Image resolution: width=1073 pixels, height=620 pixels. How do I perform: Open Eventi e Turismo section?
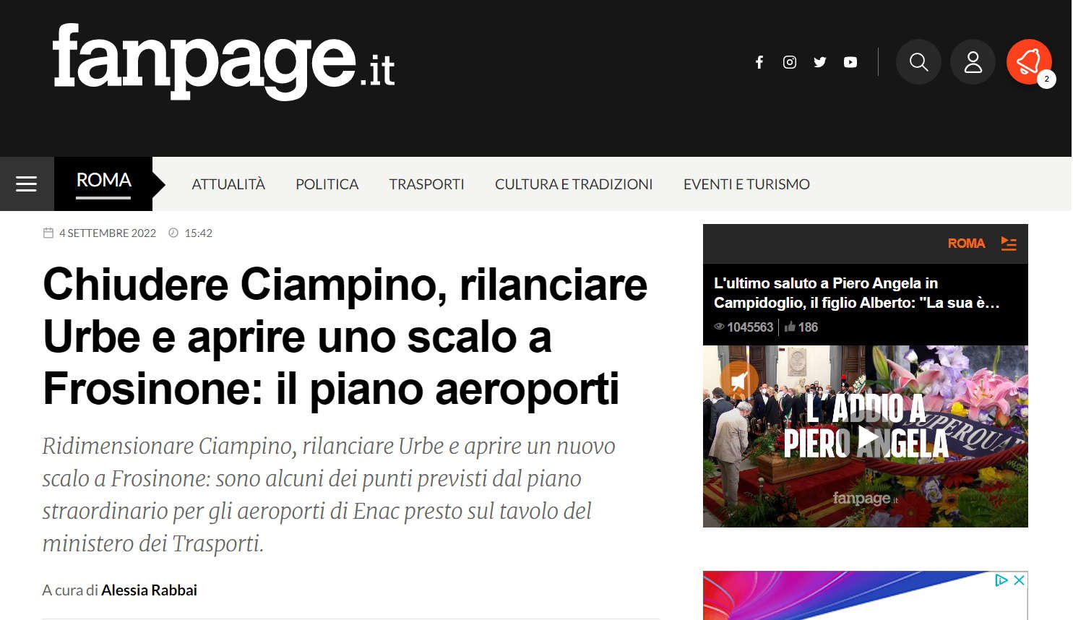[746, 184]
